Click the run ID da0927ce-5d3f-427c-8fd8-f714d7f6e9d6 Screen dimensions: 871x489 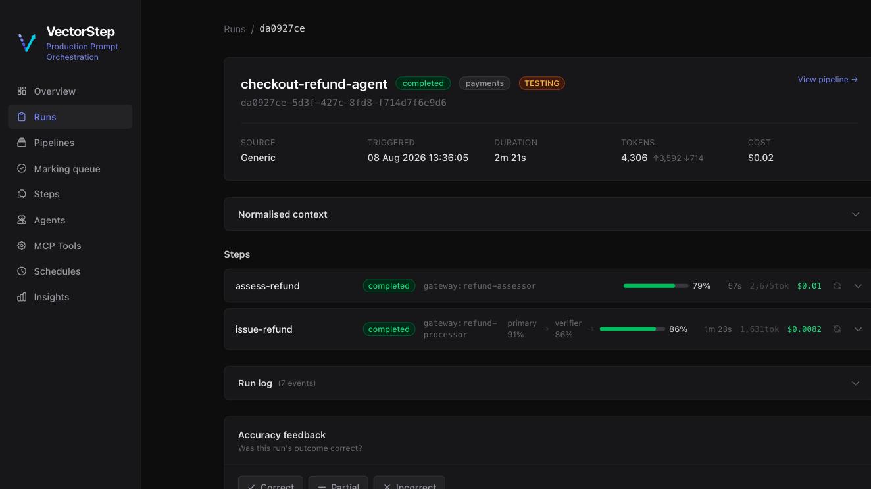click(x=343, y=103)
